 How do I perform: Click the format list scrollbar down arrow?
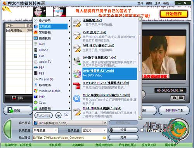click(140, 117)
